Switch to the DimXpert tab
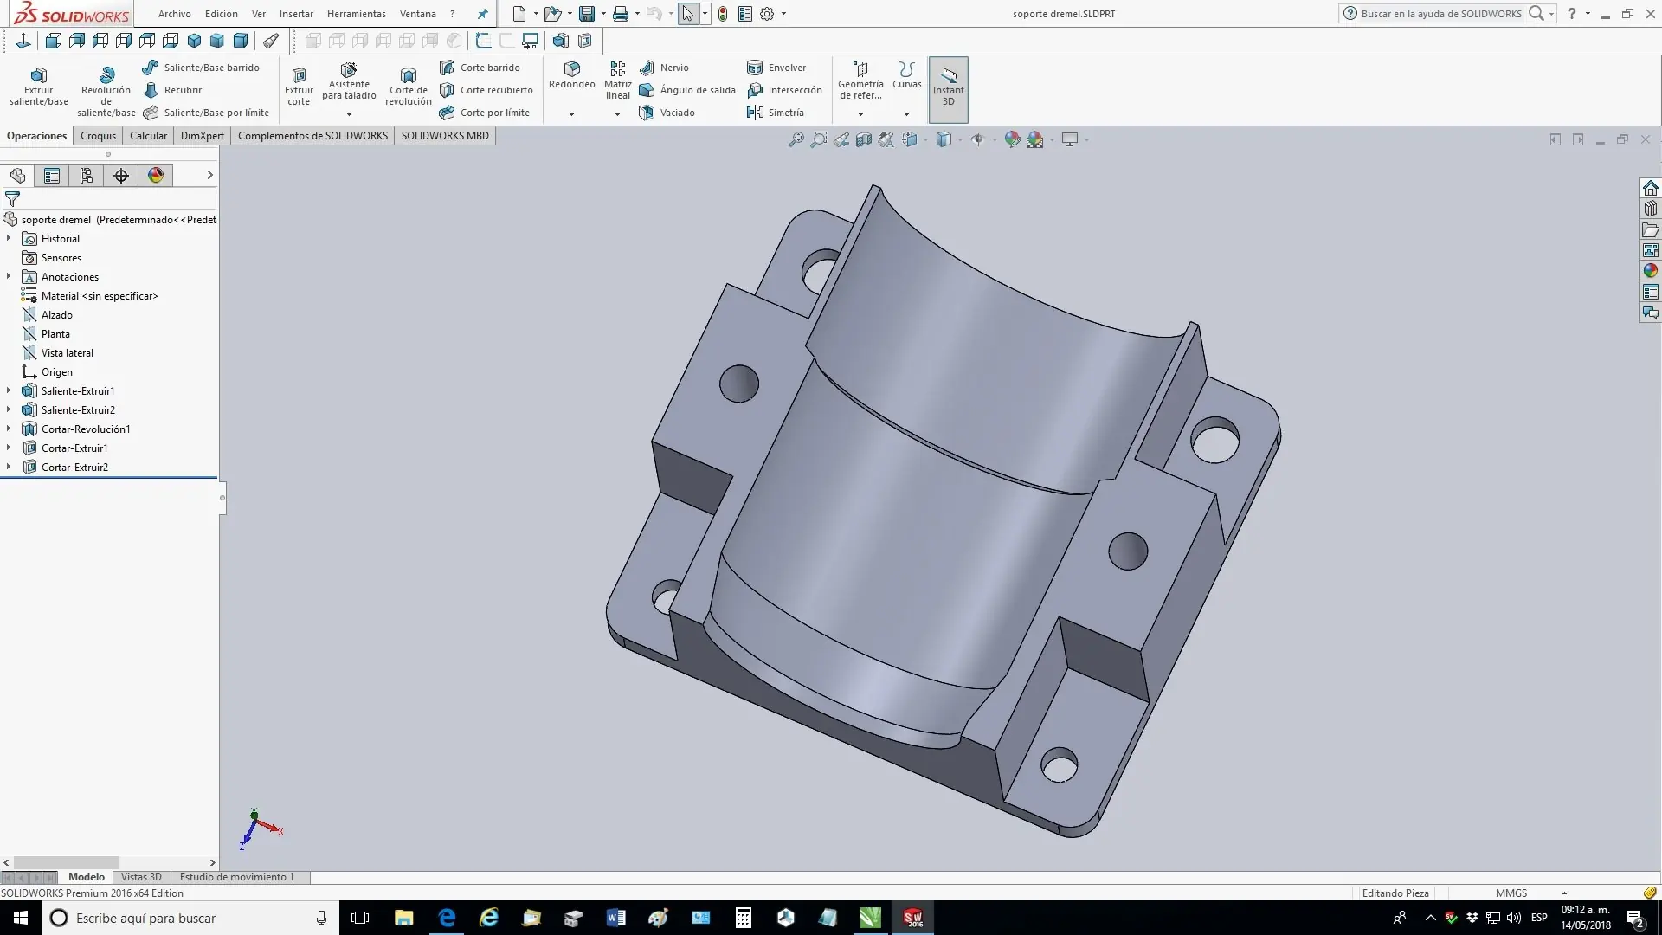The height and width of the screenshot is (935, 1662). click(x=203, y=136)
